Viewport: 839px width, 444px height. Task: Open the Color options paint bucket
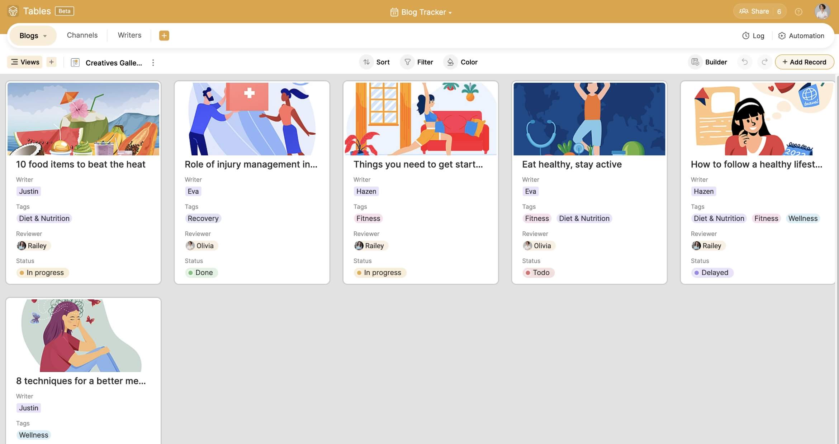point(450,62)
